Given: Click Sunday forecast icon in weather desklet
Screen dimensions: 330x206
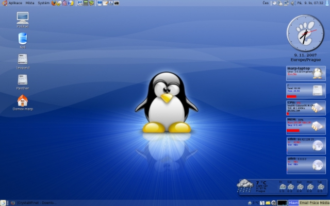Looking at the screenshot, I should click(300, 186).
